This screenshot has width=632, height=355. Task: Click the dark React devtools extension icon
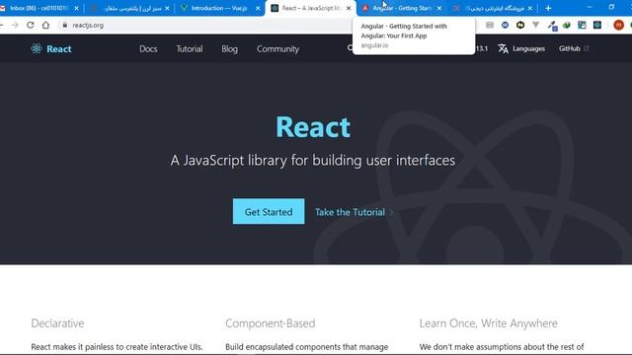[x=597, y=25]
